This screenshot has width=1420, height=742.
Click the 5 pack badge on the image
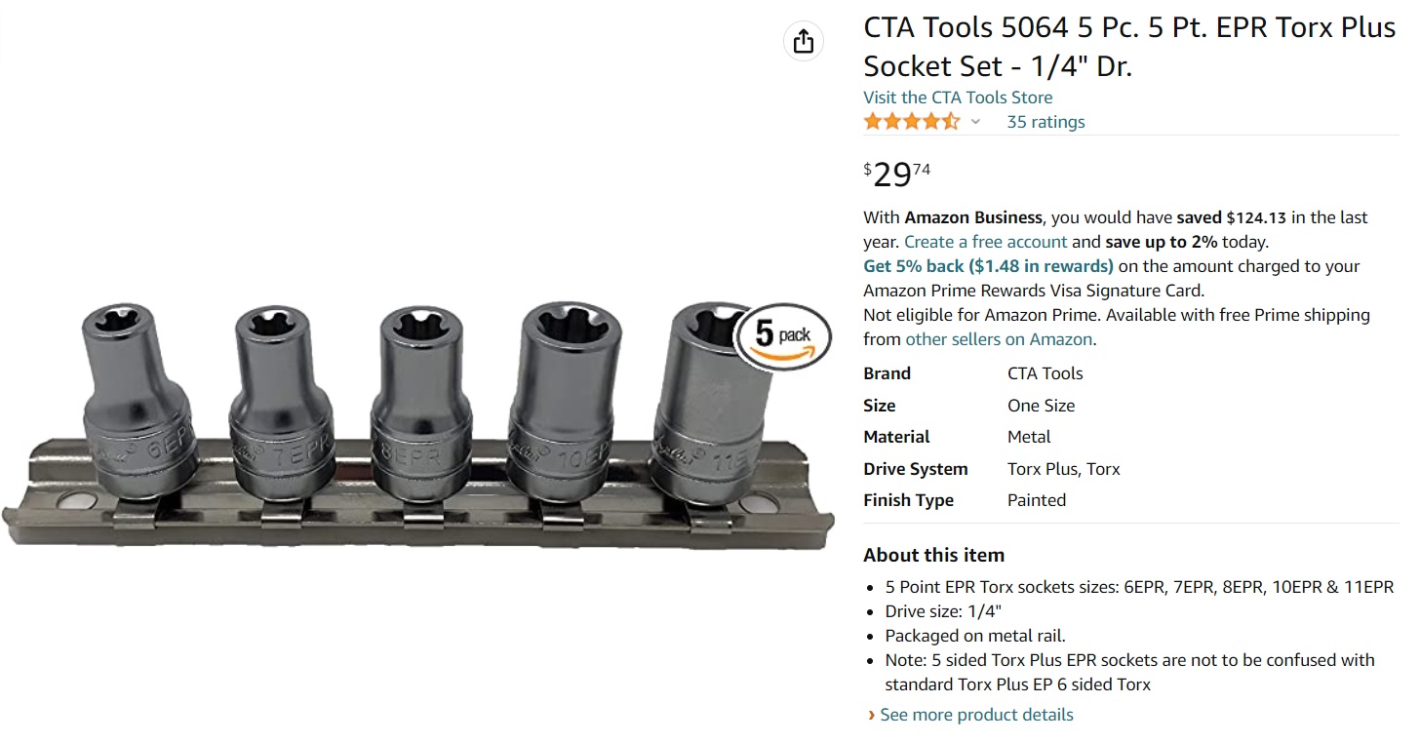pos(782,336)
